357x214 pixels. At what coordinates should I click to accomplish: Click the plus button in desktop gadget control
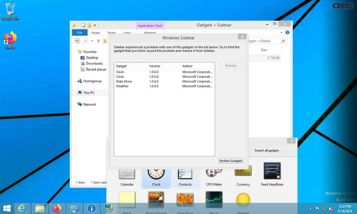click(x=336, y=6)
